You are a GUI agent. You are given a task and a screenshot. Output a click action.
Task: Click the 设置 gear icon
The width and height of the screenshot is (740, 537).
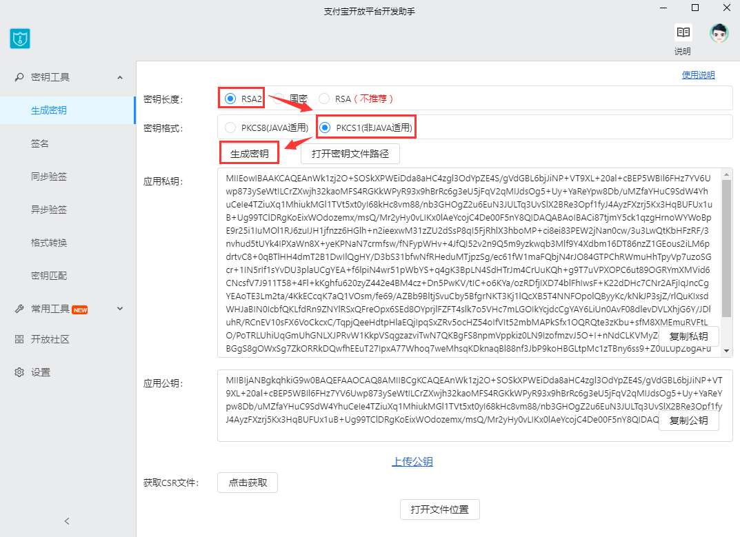pyautogui.click(x=19, y=372)
